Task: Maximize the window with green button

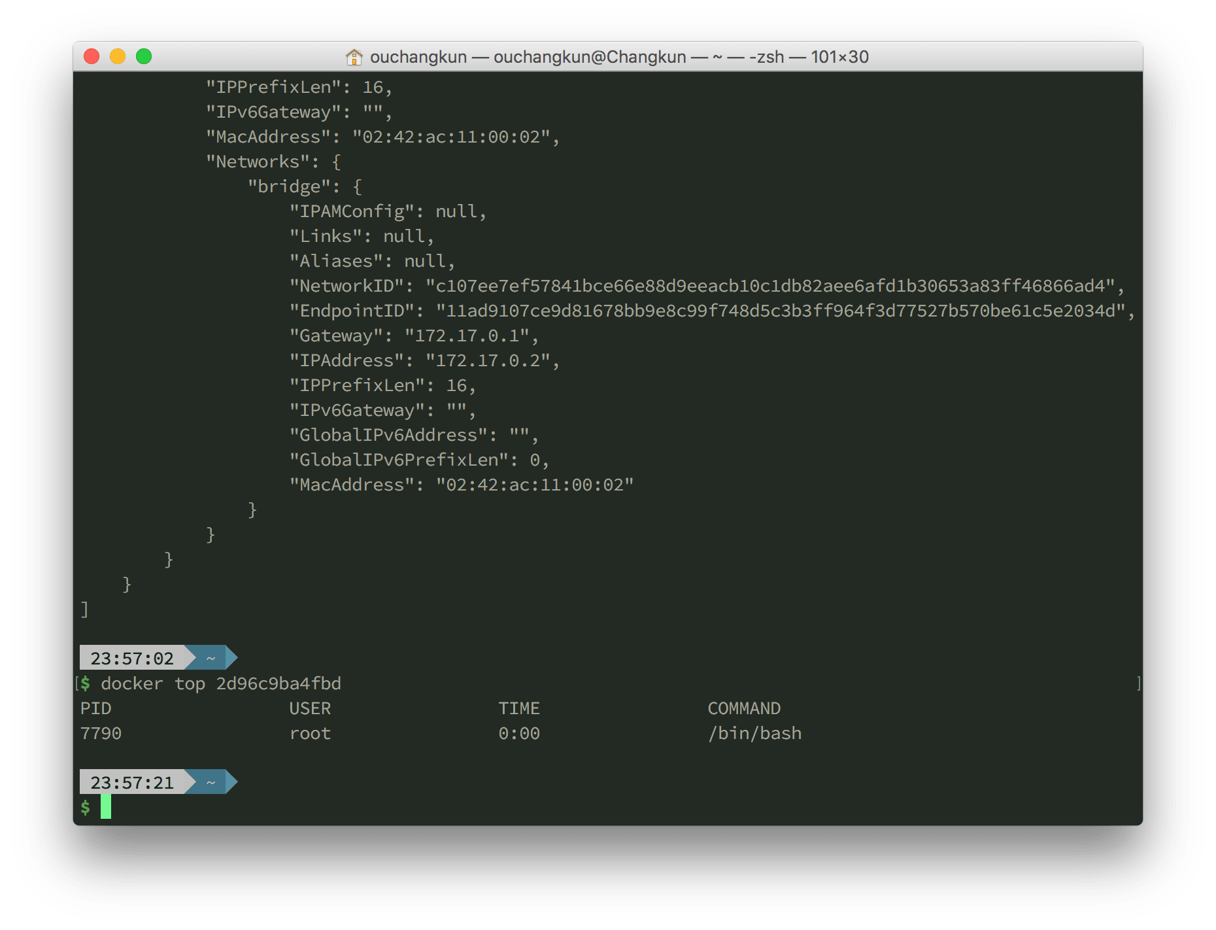Action: (144, 57)
